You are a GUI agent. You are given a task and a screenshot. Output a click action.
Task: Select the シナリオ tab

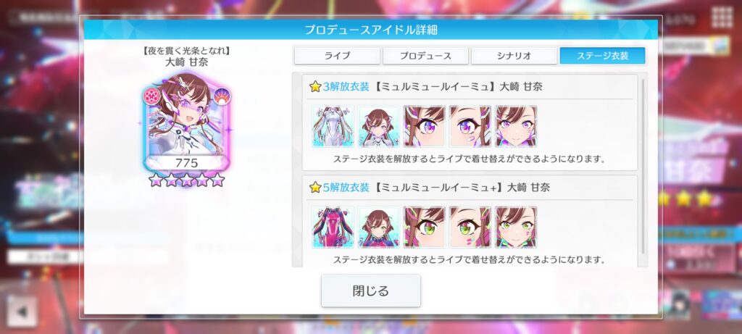pos(514,56)
